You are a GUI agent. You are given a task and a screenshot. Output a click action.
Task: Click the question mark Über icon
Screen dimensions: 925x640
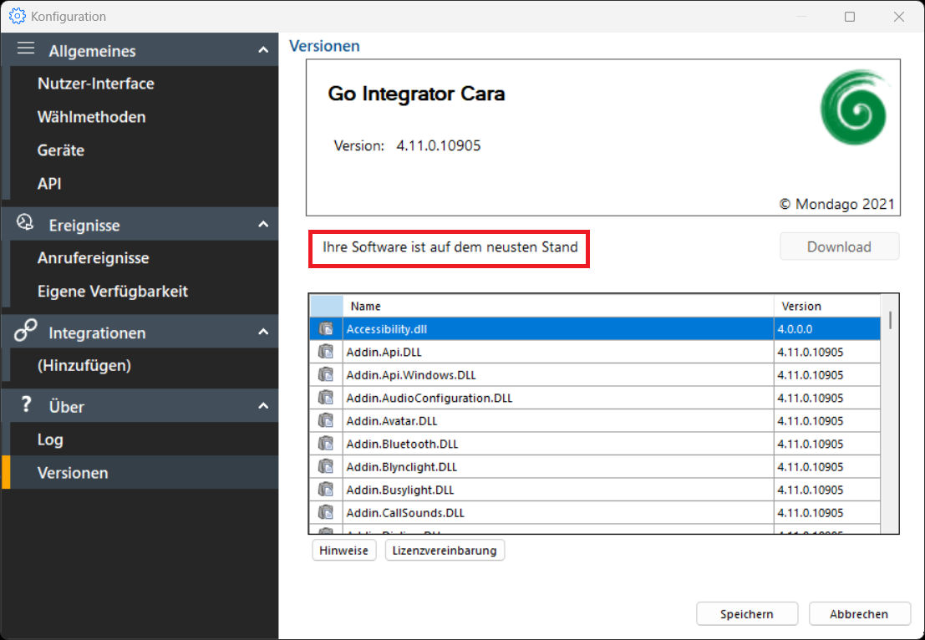[x=26, y=404]
